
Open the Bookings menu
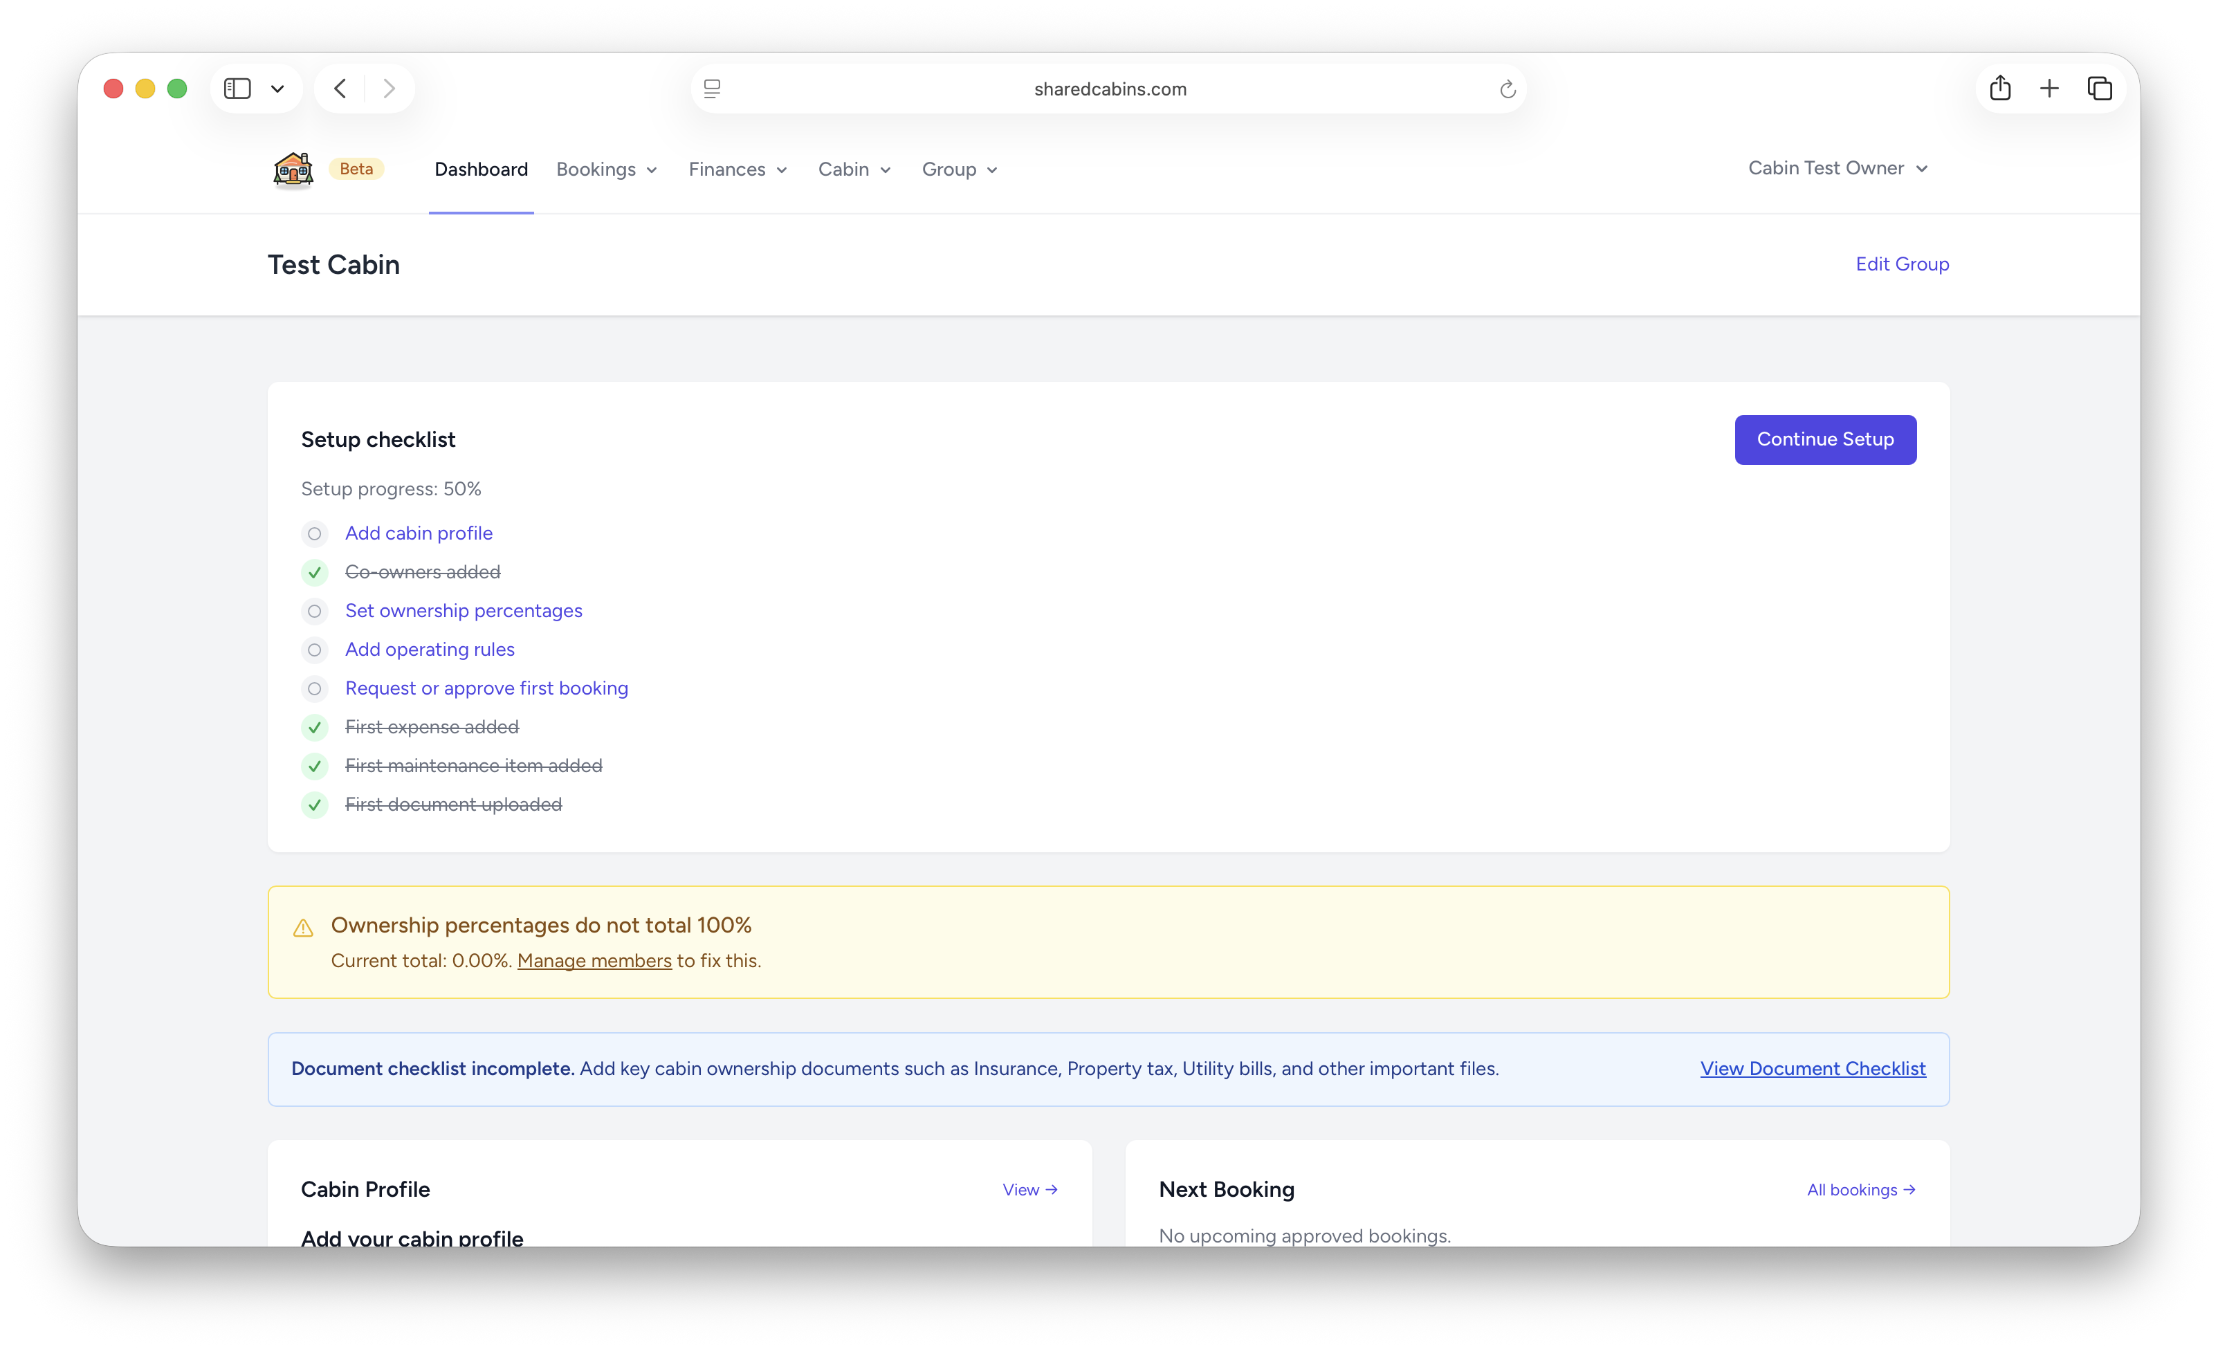(x=607, y=169)
